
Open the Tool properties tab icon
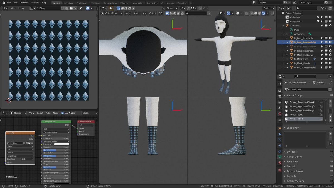280,83
